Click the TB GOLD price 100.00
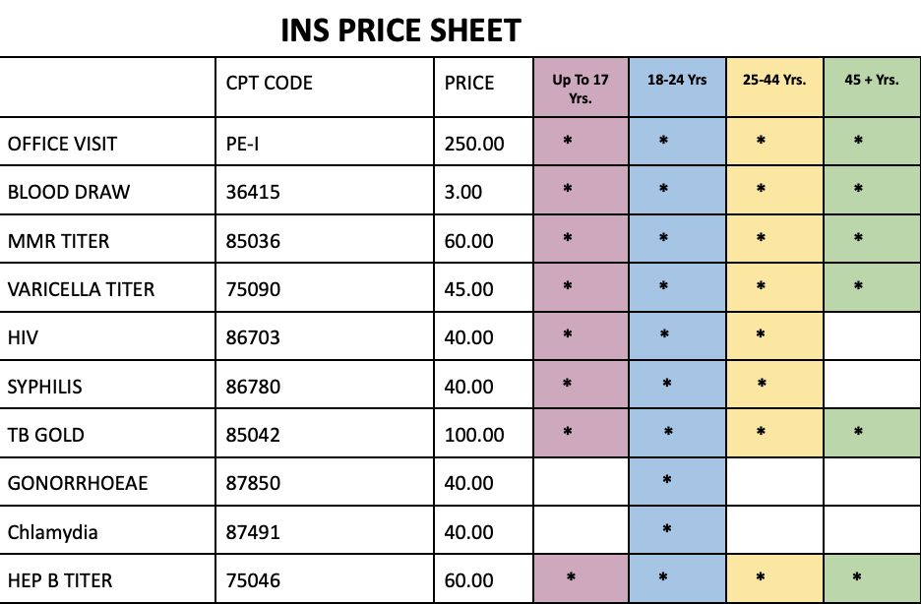Viewport: 921px width, 604px height. click(x=474, y=435)
